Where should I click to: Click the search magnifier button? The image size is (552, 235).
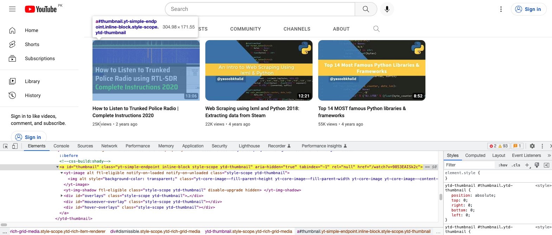(x=366, y=9)
